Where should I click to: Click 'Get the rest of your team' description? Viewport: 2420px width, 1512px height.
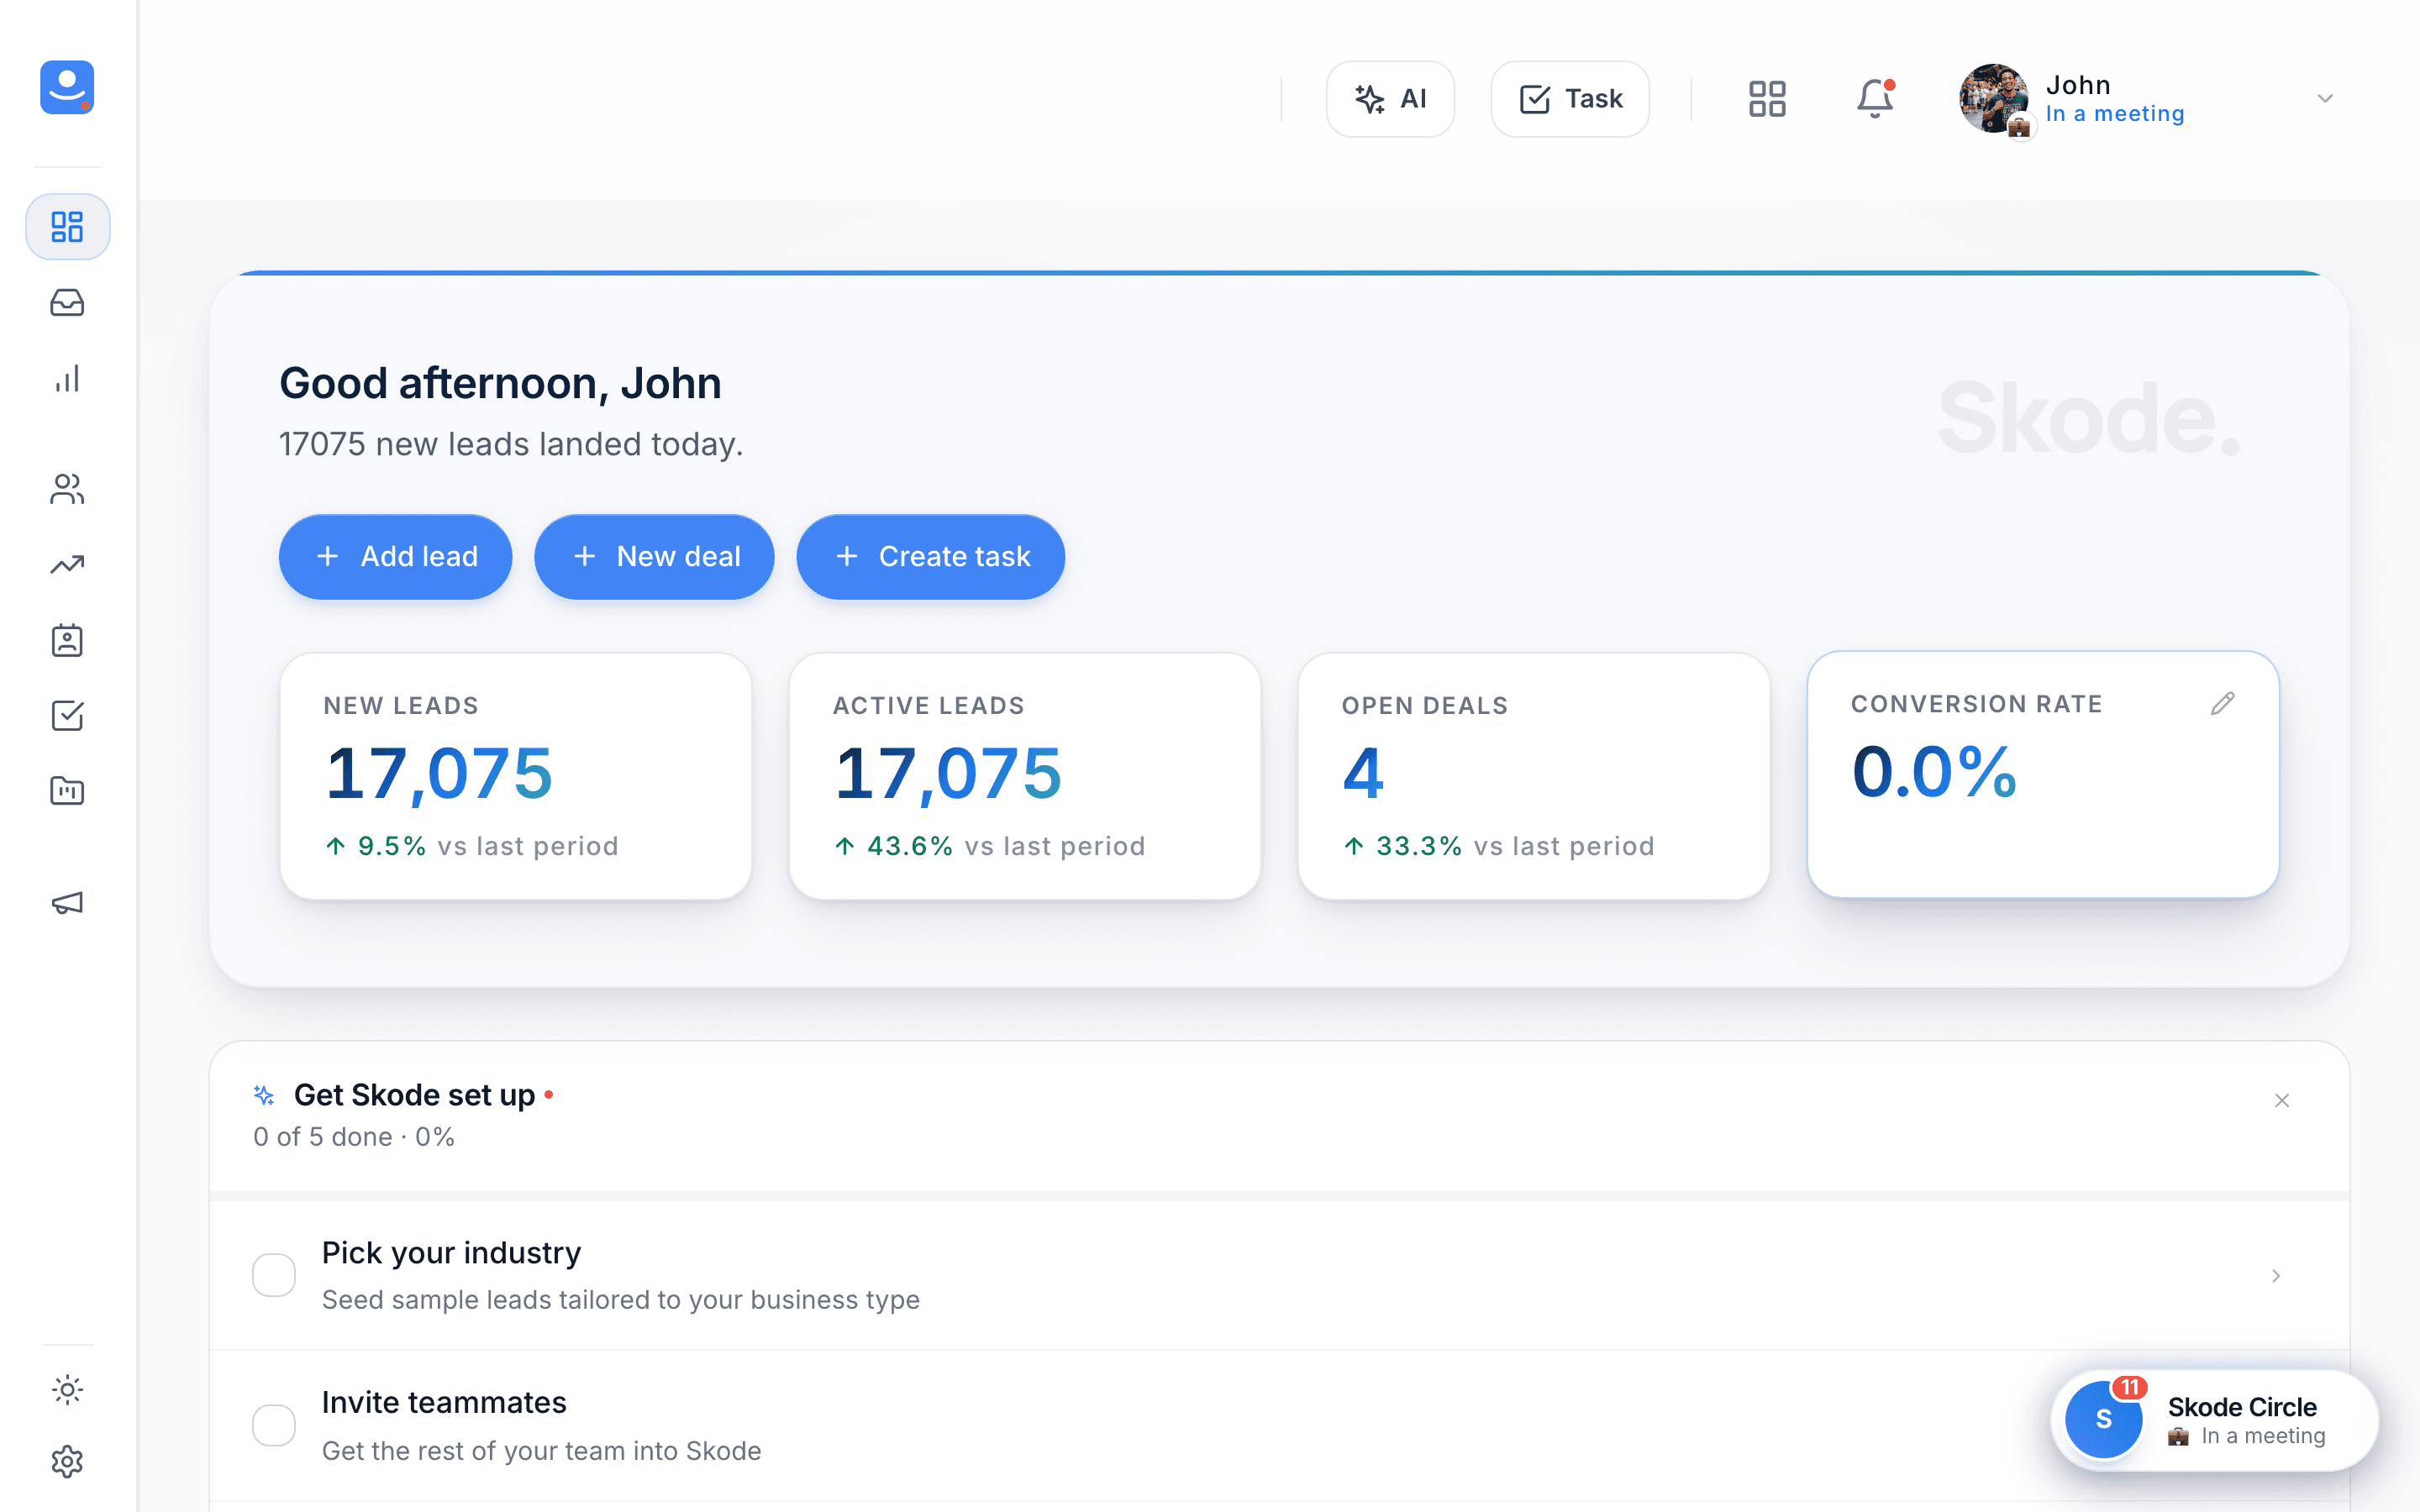(542, 1451)
